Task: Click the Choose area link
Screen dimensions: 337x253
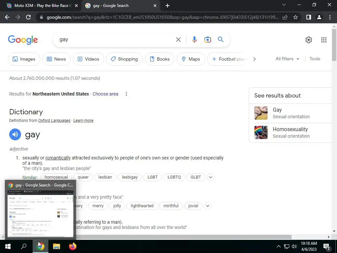Action: coord(105,94)
